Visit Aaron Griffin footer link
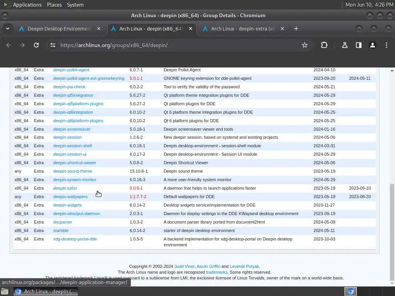The width and height of the screenshot is (395, 296). [x=208, y=266]
